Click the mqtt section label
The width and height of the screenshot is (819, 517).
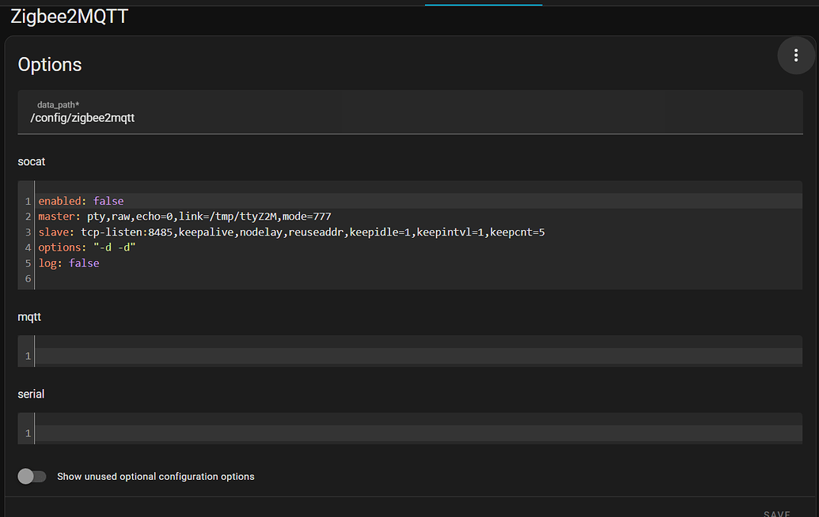click(29, 317)
